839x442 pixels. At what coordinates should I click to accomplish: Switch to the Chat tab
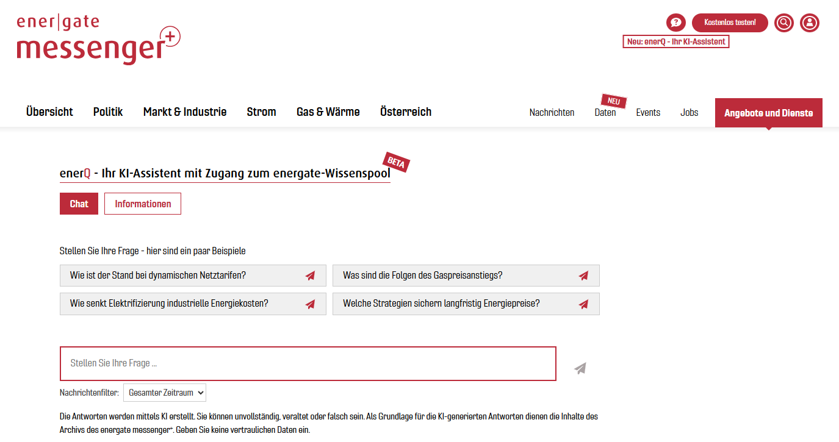tap(79, 204)
